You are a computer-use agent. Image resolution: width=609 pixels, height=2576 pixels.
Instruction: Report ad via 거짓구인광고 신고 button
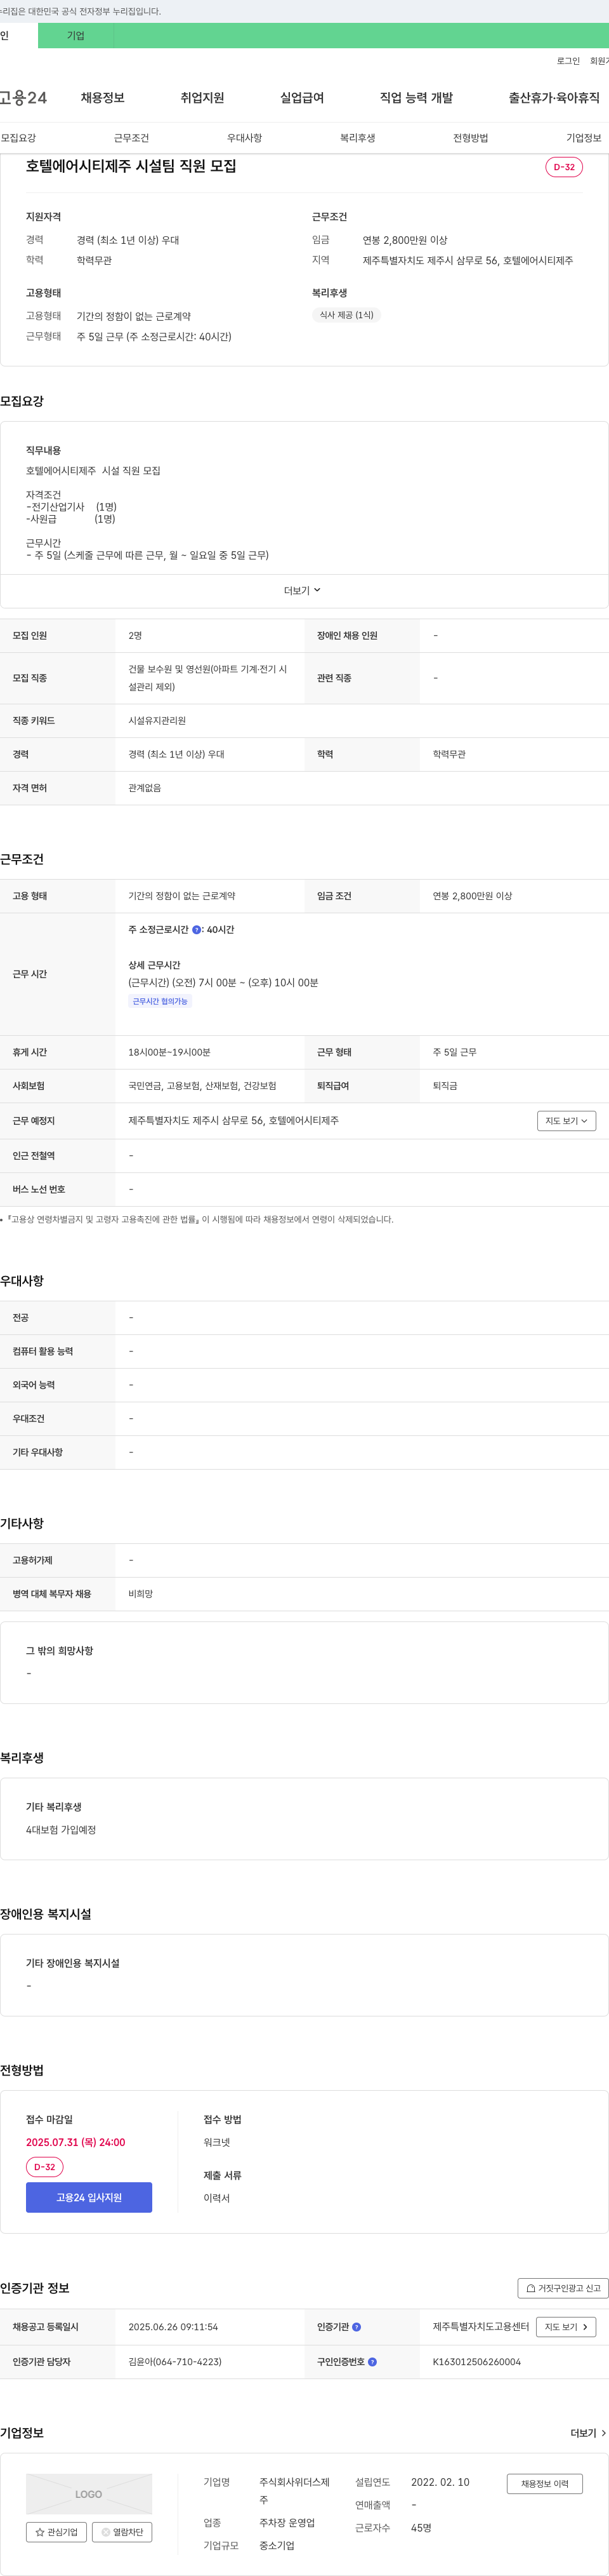click(563, 2288)
